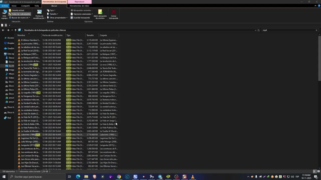Screen dimensions: 321x180
Task: Open the Buscar de nuevo en dropdown
Action: 20,18
